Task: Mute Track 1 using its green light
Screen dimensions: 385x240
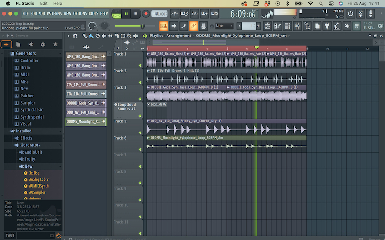Action: pyautogui.click(x=141, y=65)
